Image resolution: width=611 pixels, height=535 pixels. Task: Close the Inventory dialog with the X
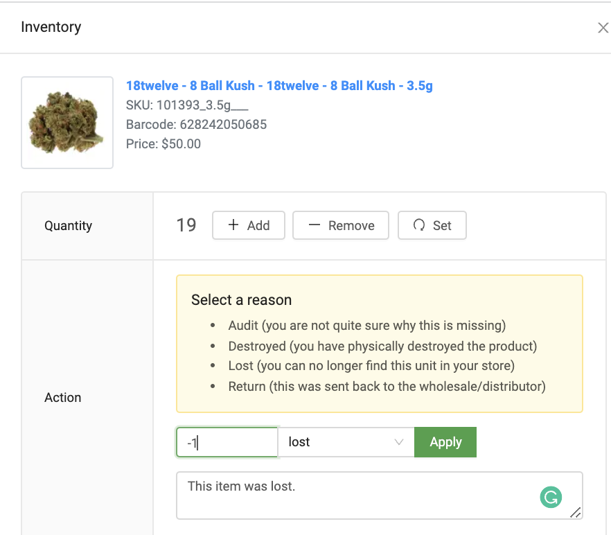click(x=603, y=28)
